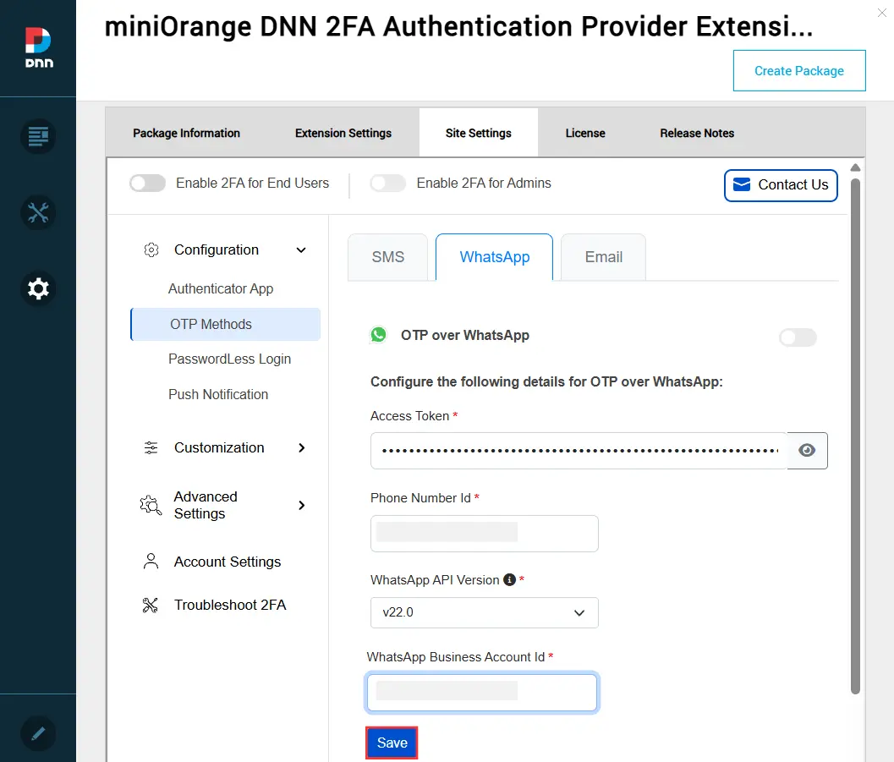Click the WhatsApp logo icon
Screen dimensions: 894x762
pyautogui.click(x=379, y=335)
